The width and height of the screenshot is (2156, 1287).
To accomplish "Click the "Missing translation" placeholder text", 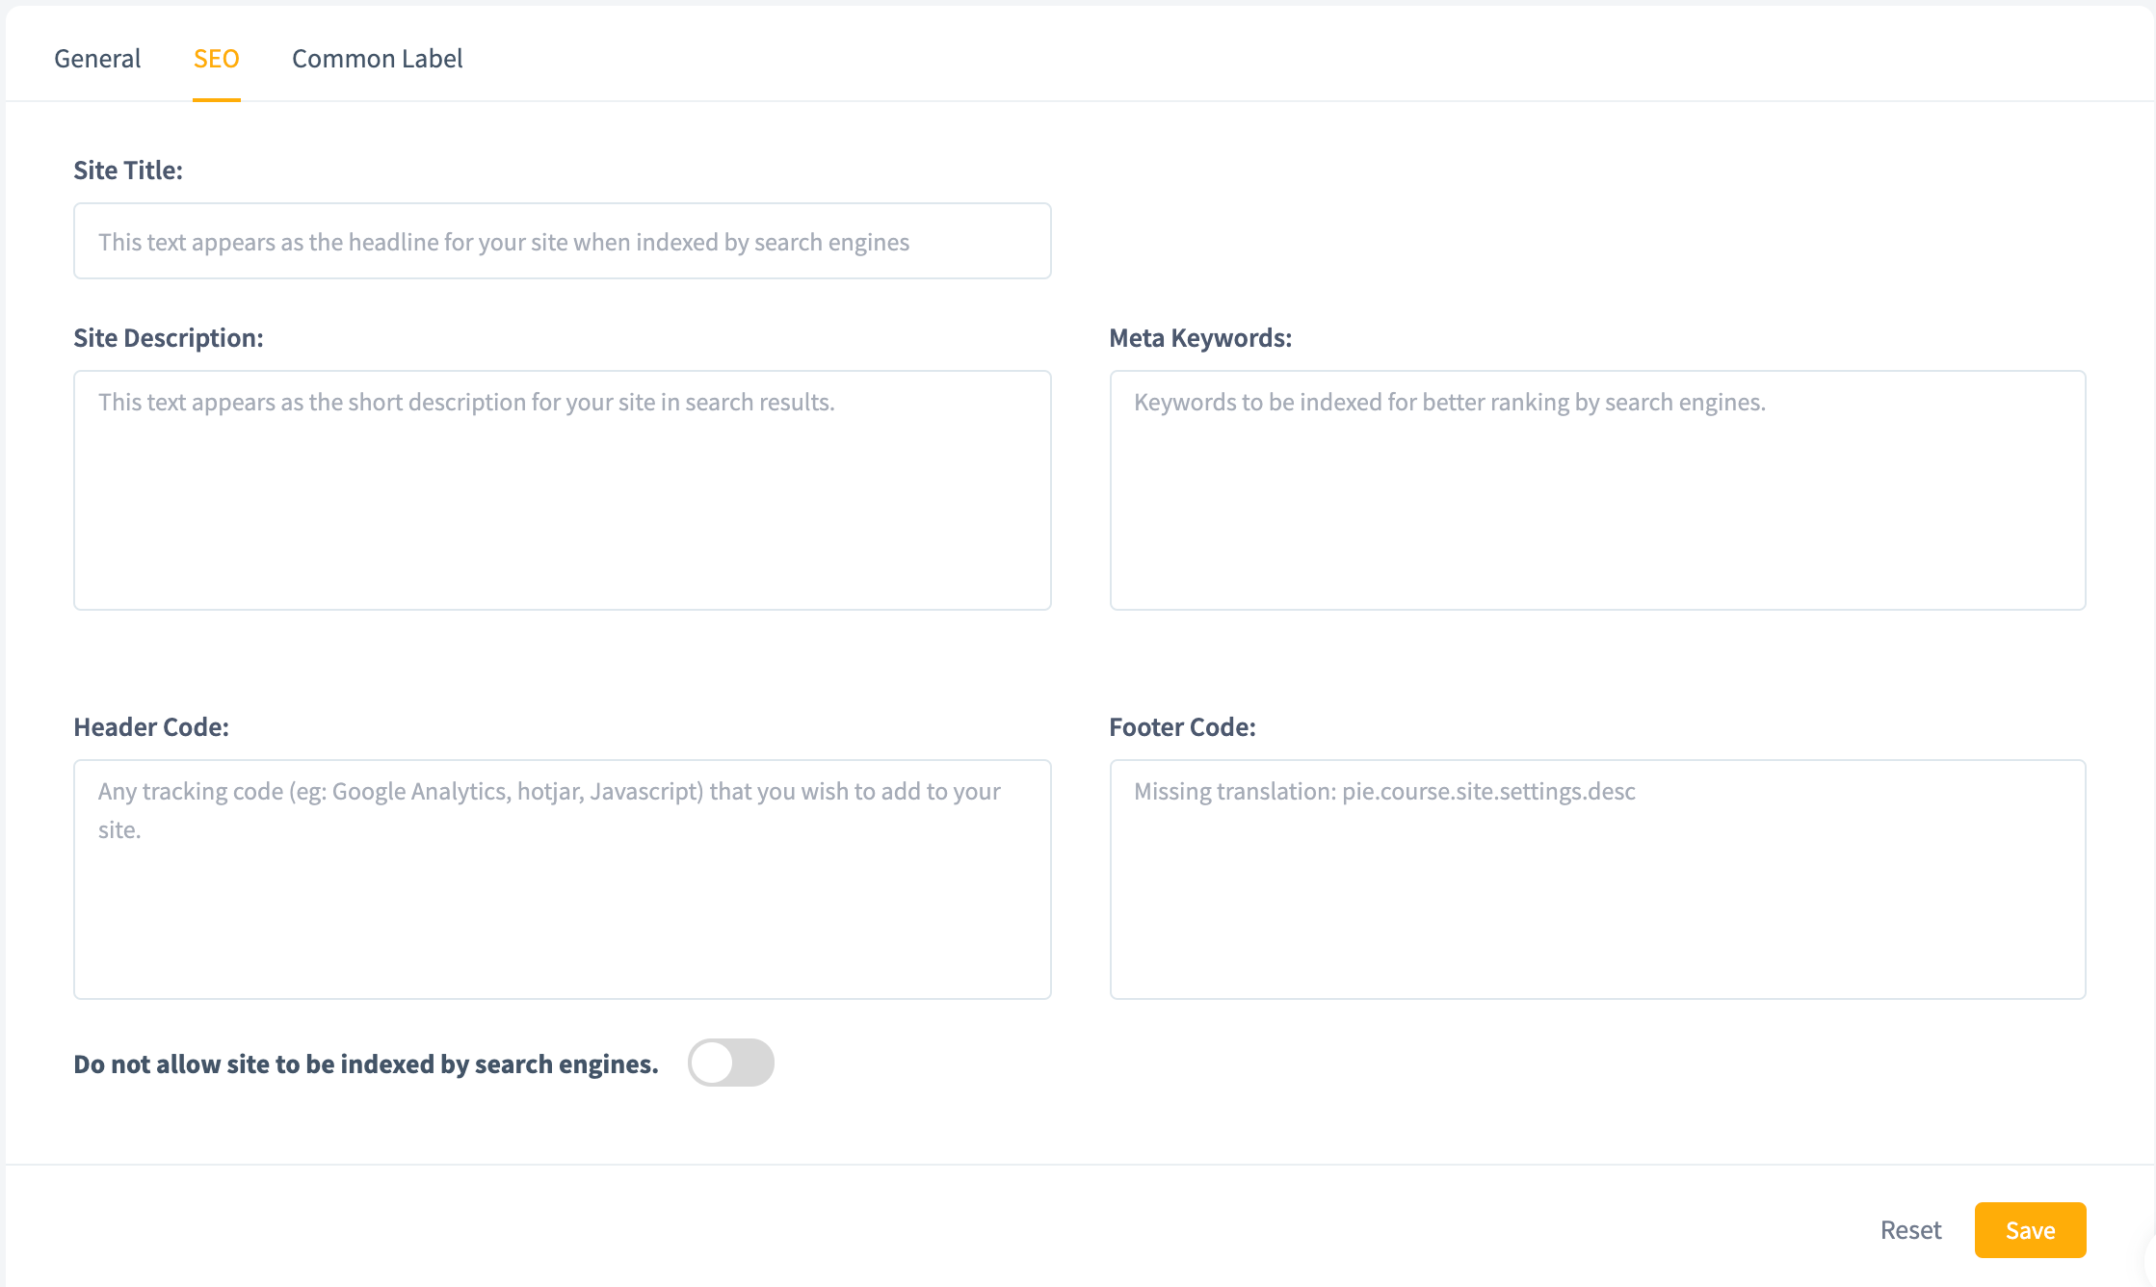I will [1384, 792].
